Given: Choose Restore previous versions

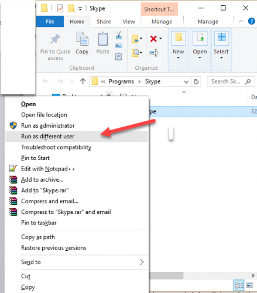Looking at the screenshot, I should coord(77,248).
